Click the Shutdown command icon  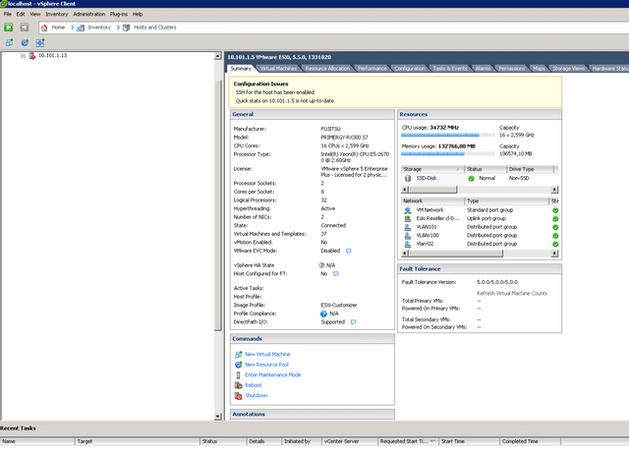[x=238, y=395]
